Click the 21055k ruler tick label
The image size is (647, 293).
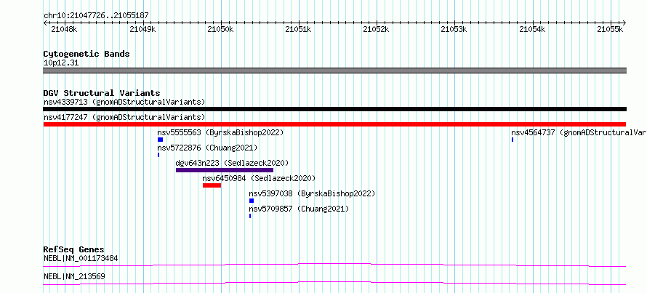click(x=610, y=29)
